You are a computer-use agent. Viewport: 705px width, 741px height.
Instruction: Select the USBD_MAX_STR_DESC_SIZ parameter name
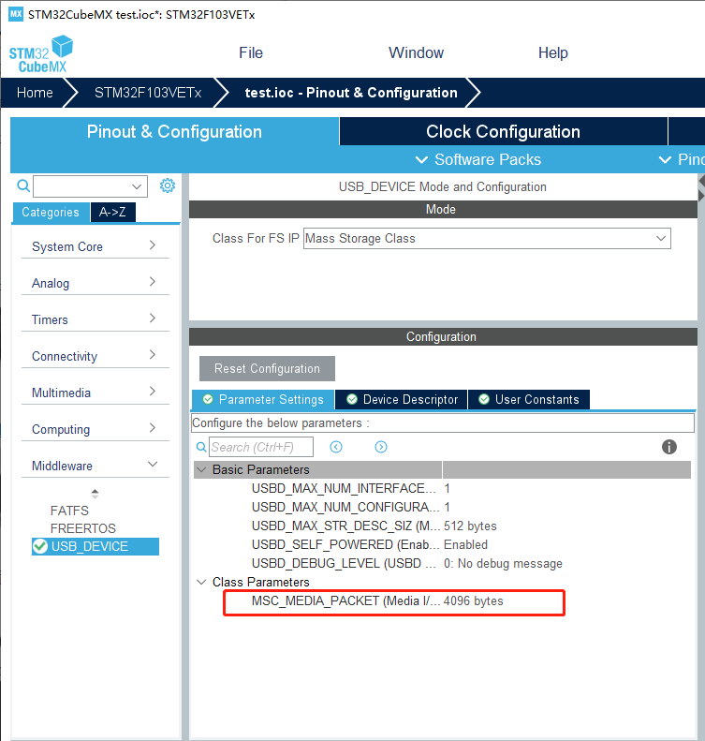(x=345, y=526)
